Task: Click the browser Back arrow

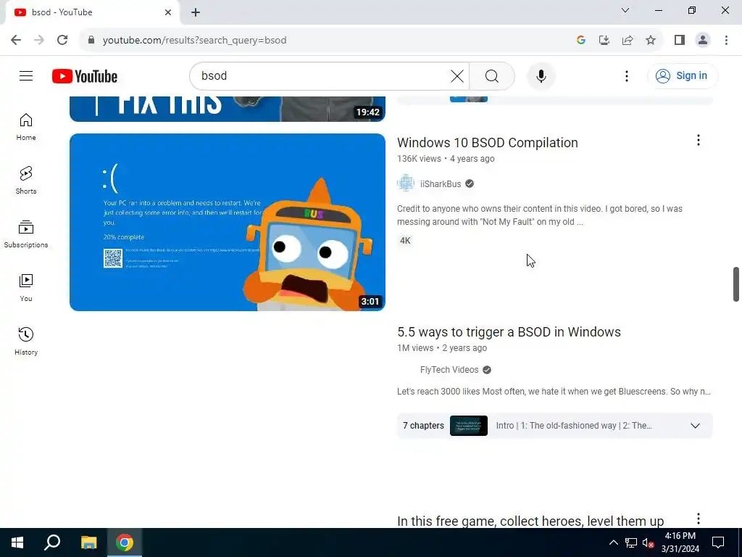Action: [16, 41]
